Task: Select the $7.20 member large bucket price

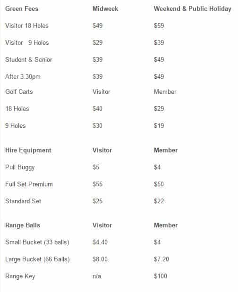Action: tap(161, 259)
